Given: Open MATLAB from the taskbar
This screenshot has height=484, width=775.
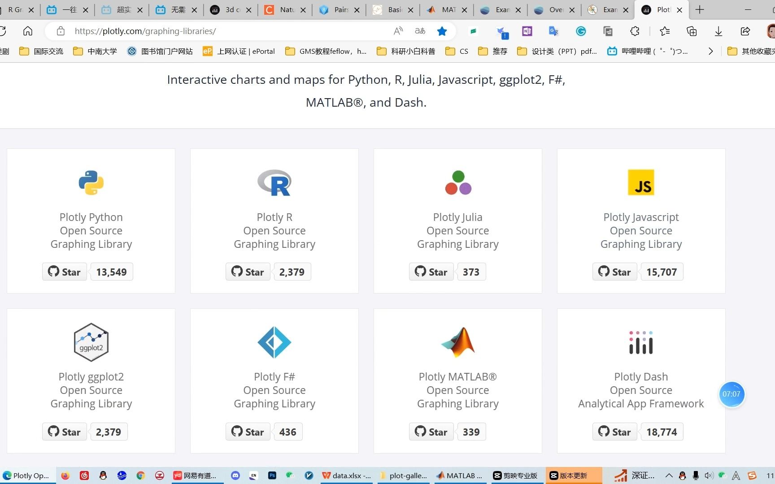Looking at the screenshot, I should tap(459, 475).
